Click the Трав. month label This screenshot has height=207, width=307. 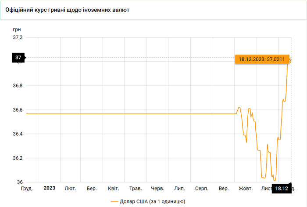tap(136, 189)
